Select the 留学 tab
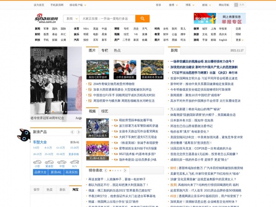This screenshot has height=207, width=276. (x=36, y=190)
